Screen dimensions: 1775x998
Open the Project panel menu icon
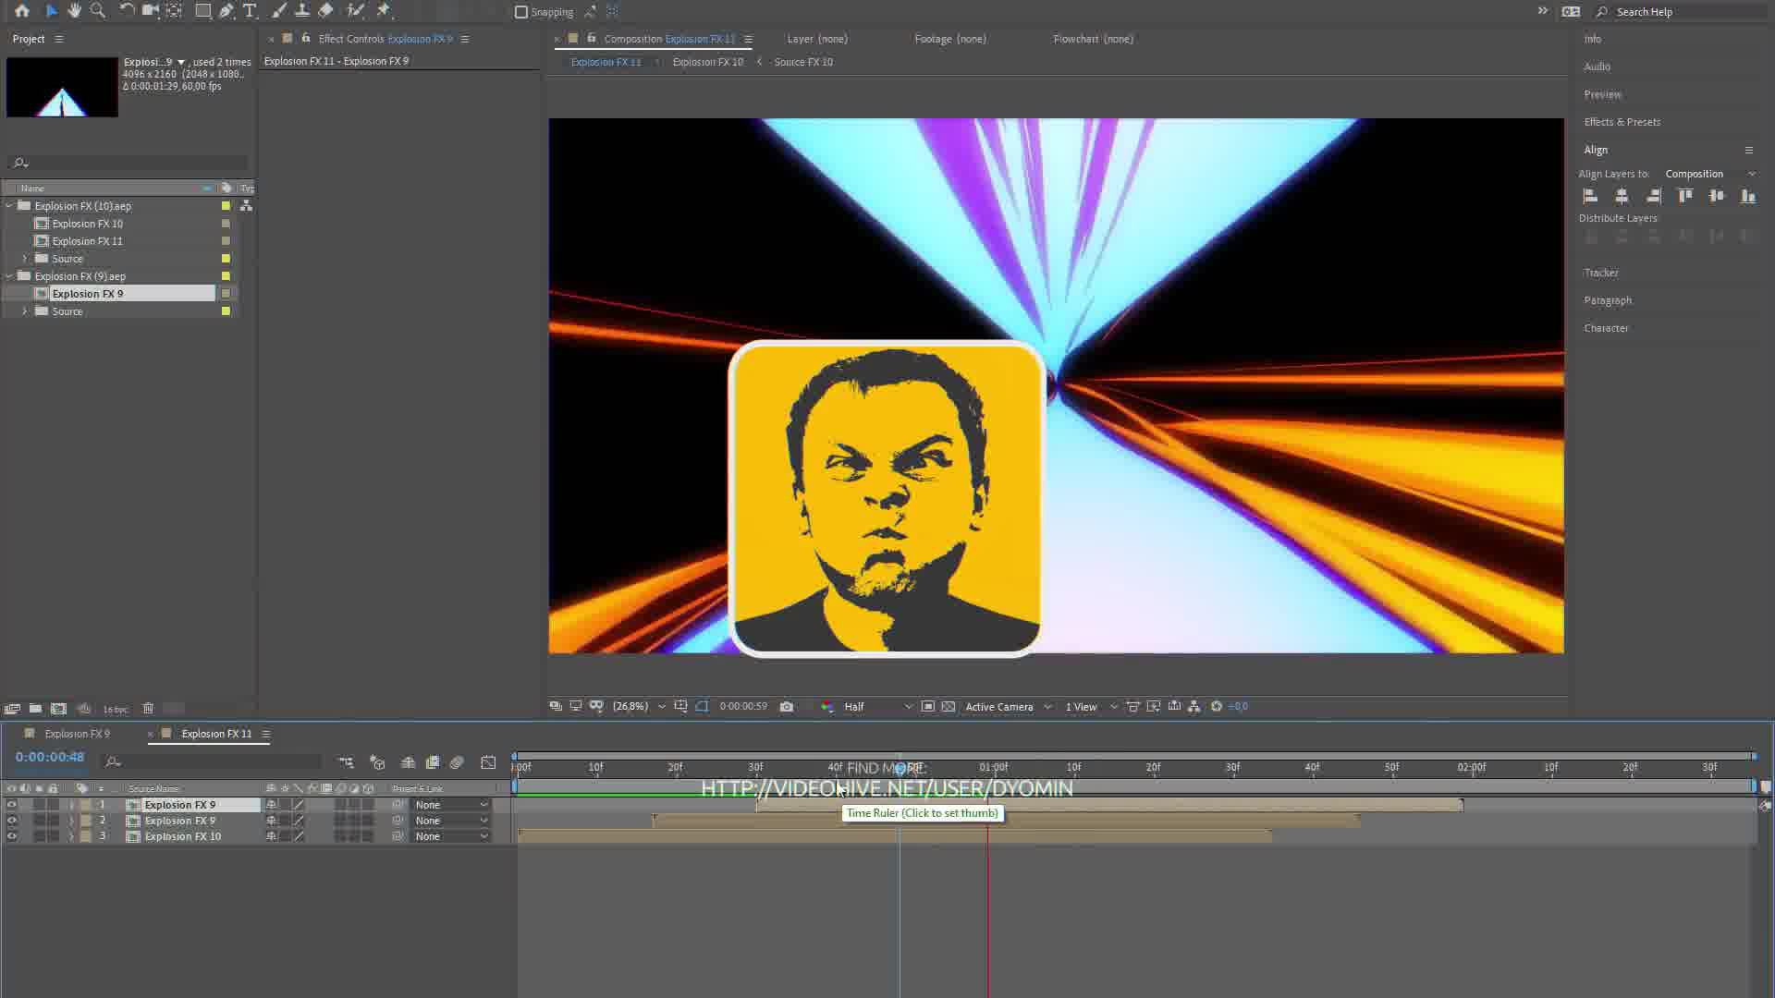[x=59, y=39]
